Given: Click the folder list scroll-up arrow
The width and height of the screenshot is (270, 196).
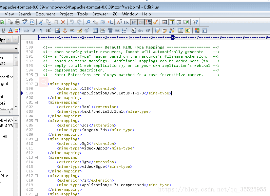Looking at the screenshot, I should [16, 57].
